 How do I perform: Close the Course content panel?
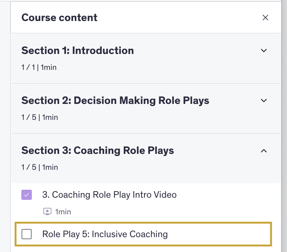[x=265, y=18]
